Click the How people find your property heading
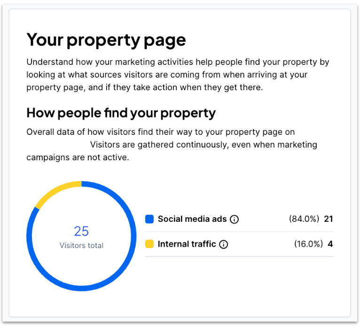Image resolution: width=361 pixels, height=328 pixels. (121, 113)
